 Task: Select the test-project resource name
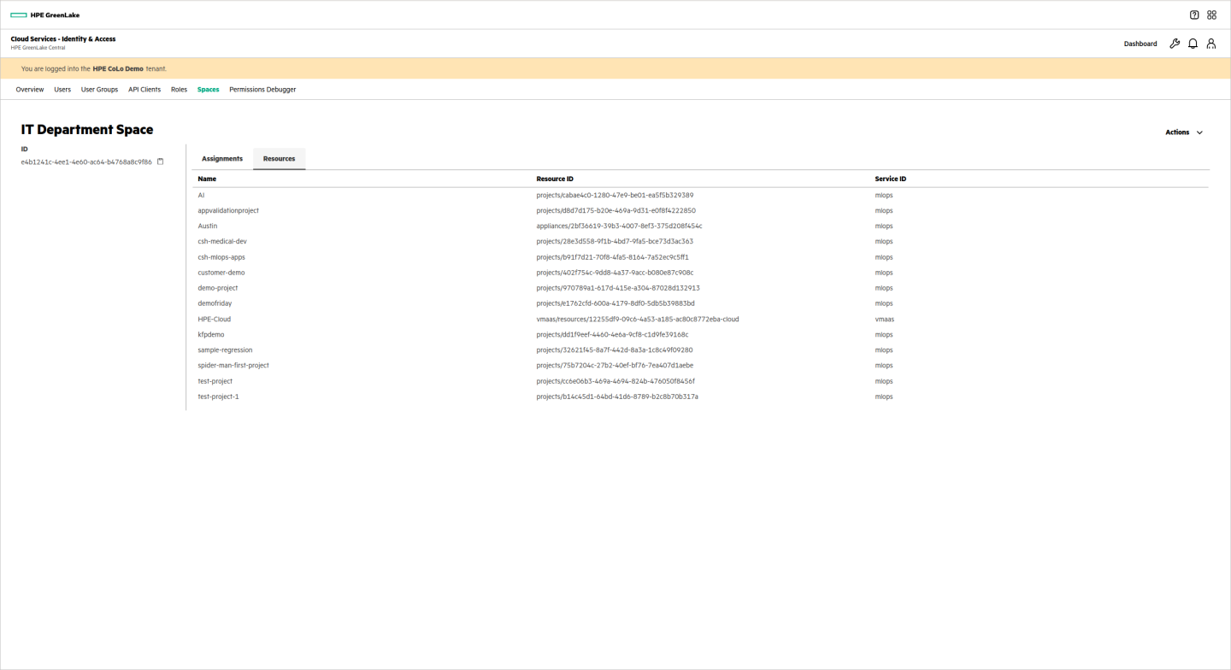coord(215,381)
